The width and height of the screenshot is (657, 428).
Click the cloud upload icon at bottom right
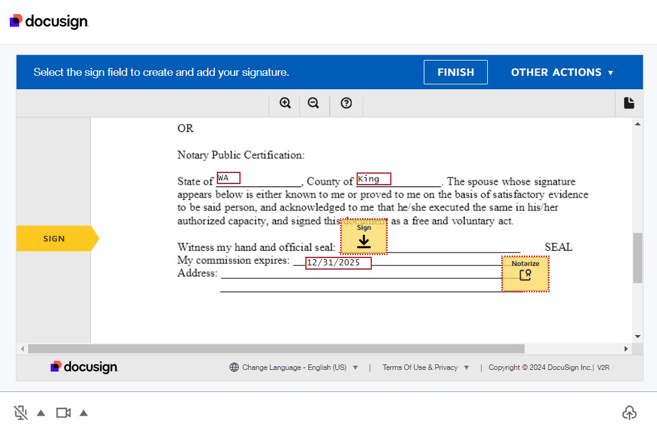point(630,413)
